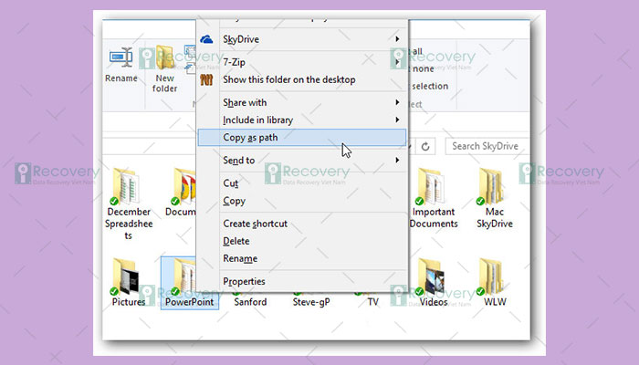Expand the Include in library arrow
The width and height of the screenshot is (639, 365).
tap(397, 120)
